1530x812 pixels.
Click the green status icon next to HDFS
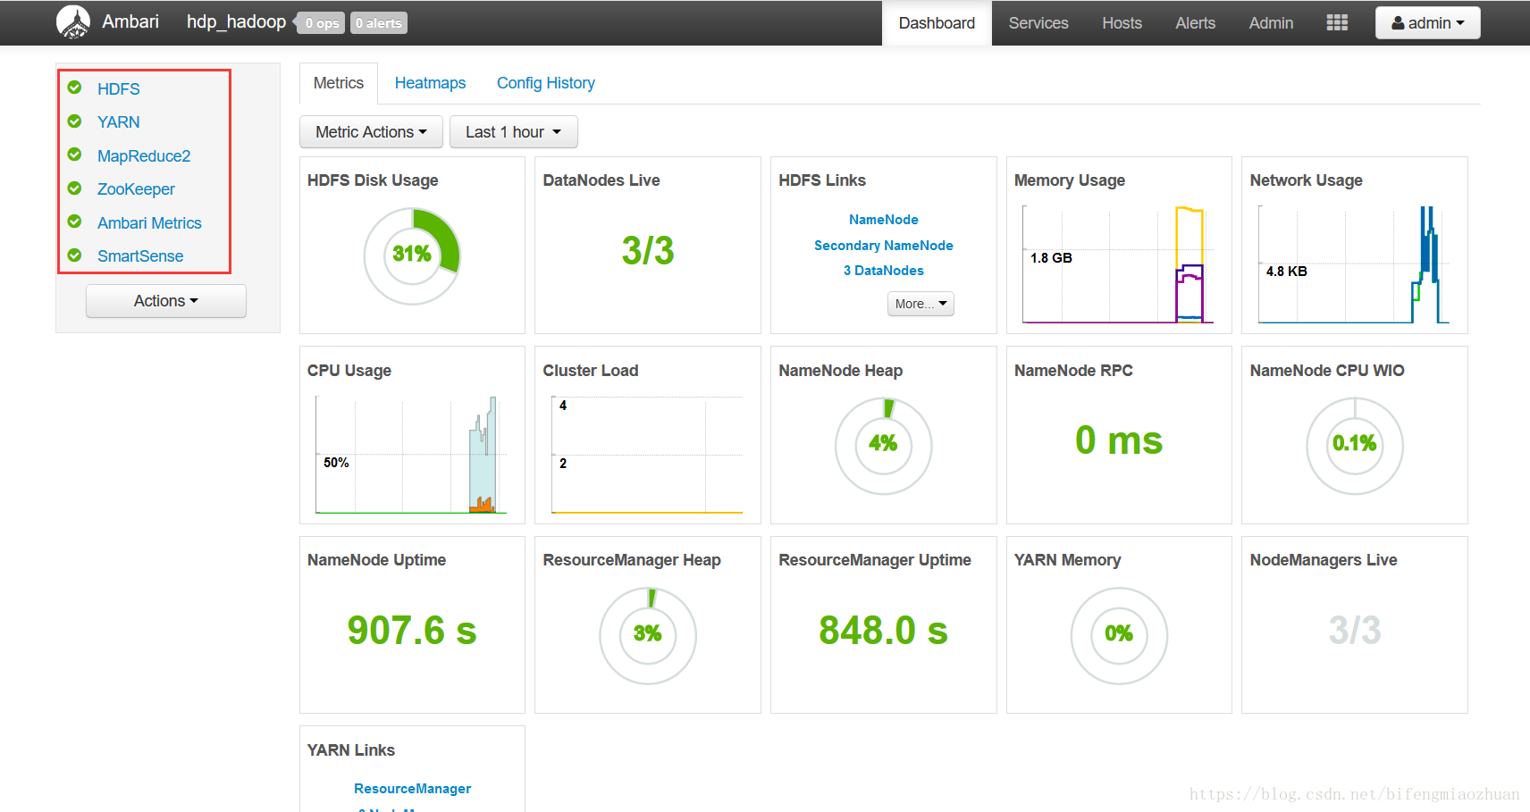(75, 88)
